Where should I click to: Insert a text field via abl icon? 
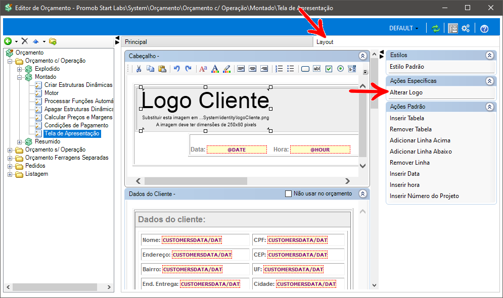tap(316, 69)
